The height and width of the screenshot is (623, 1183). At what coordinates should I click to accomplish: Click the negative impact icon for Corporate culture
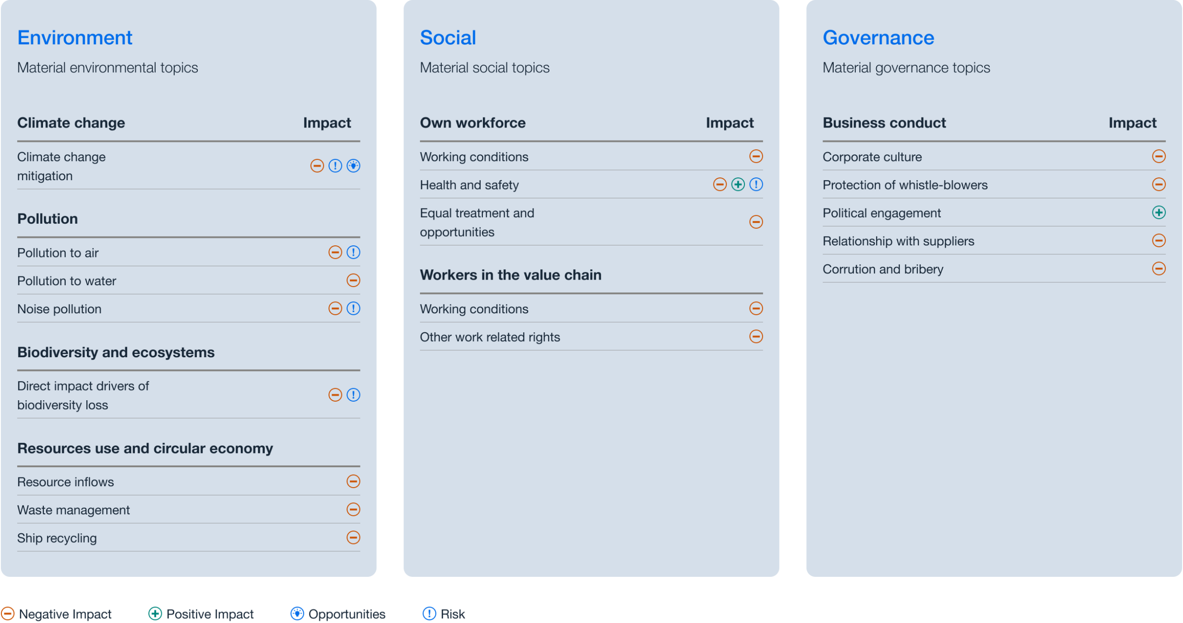click(x=1159, y=157)
